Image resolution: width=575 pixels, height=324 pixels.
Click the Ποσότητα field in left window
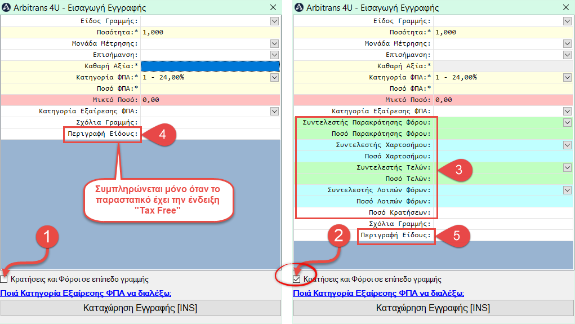point(210,32)
